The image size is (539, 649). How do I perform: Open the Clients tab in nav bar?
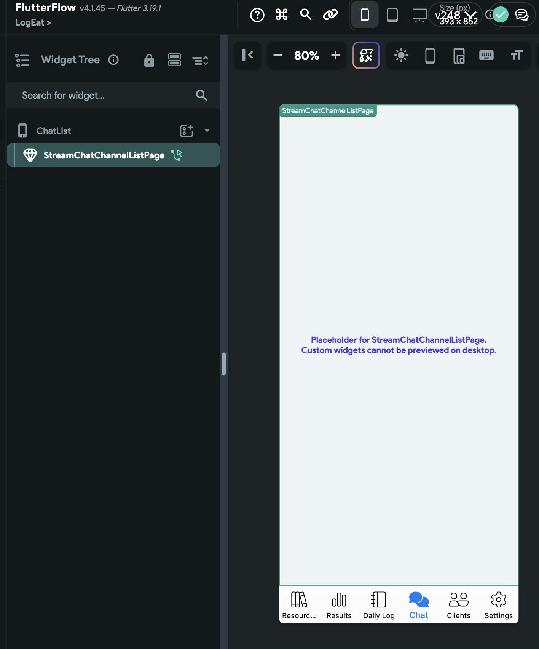(x=458, y=605)
